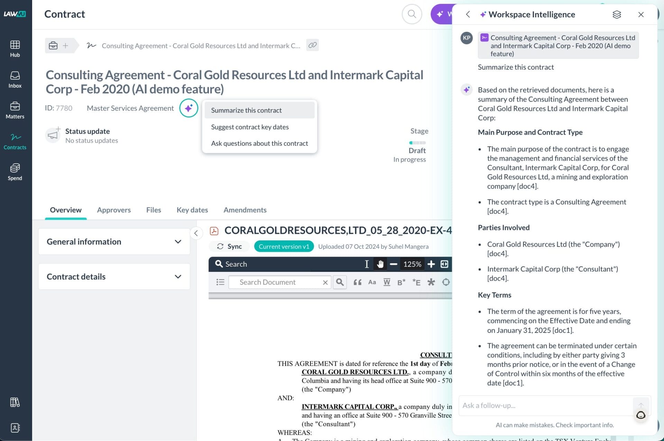
Task: Toggle match case Aa option
Action: 372,282
